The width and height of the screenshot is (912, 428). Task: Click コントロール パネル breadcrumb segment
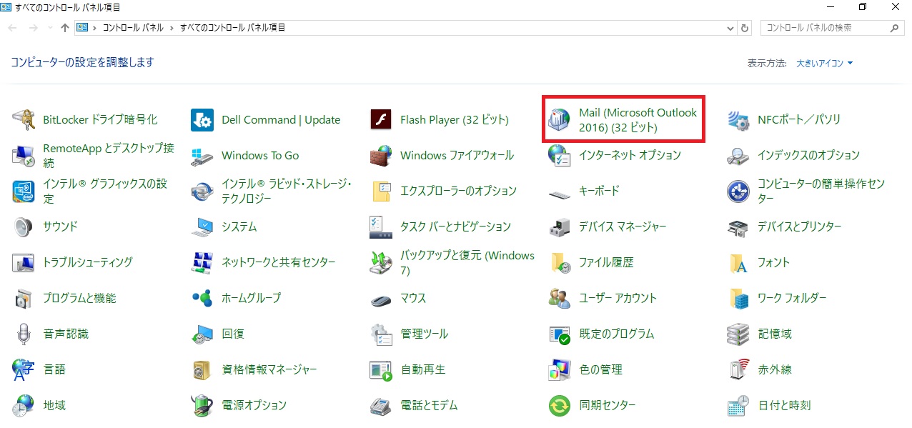133,28
